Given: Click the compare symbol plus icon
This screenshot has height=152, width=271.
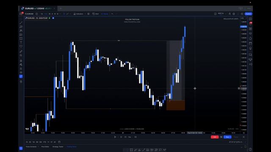Looking at the screenshot, I should (x=37, y=14).
